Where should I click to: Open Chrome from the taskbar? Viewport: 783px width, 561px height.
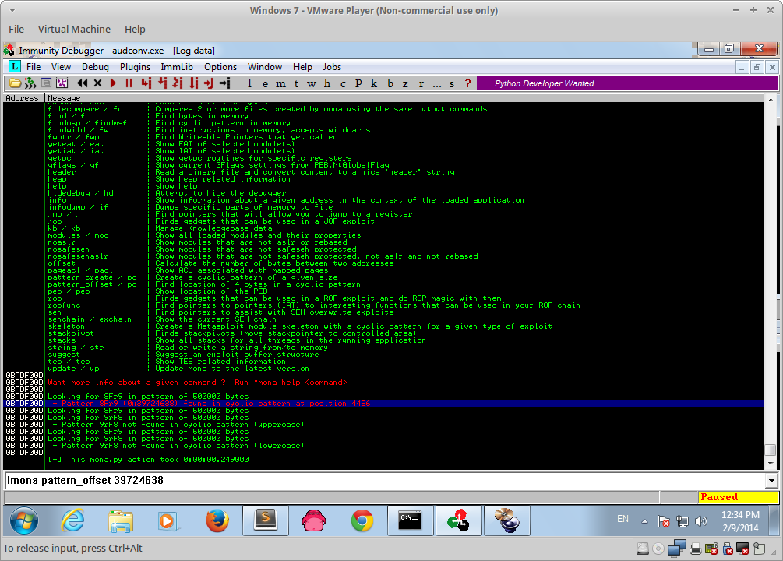tap(362, 520)
